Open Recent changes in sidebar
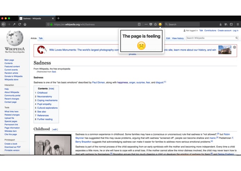The image size is (241, 171). [12, 99]
